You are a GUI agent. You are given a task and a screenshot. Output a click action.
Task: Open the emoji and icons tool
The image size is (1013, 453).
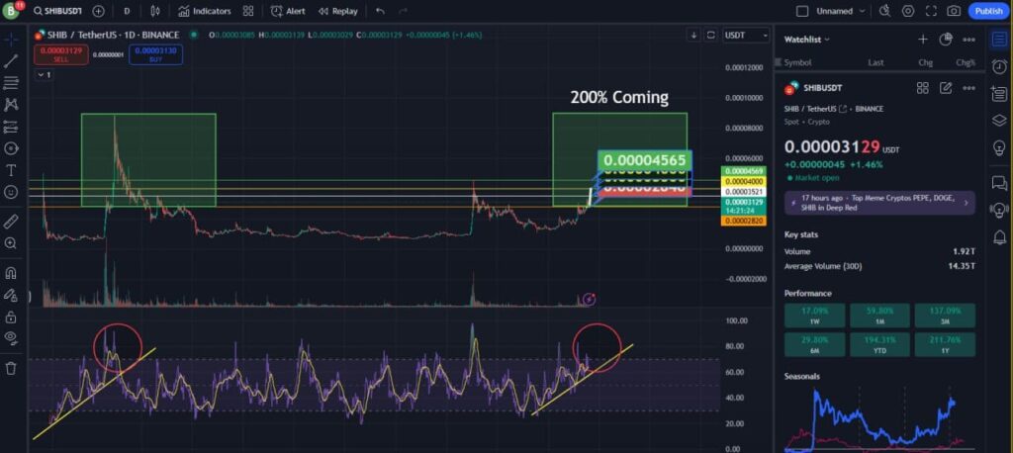tap(11, 192)
